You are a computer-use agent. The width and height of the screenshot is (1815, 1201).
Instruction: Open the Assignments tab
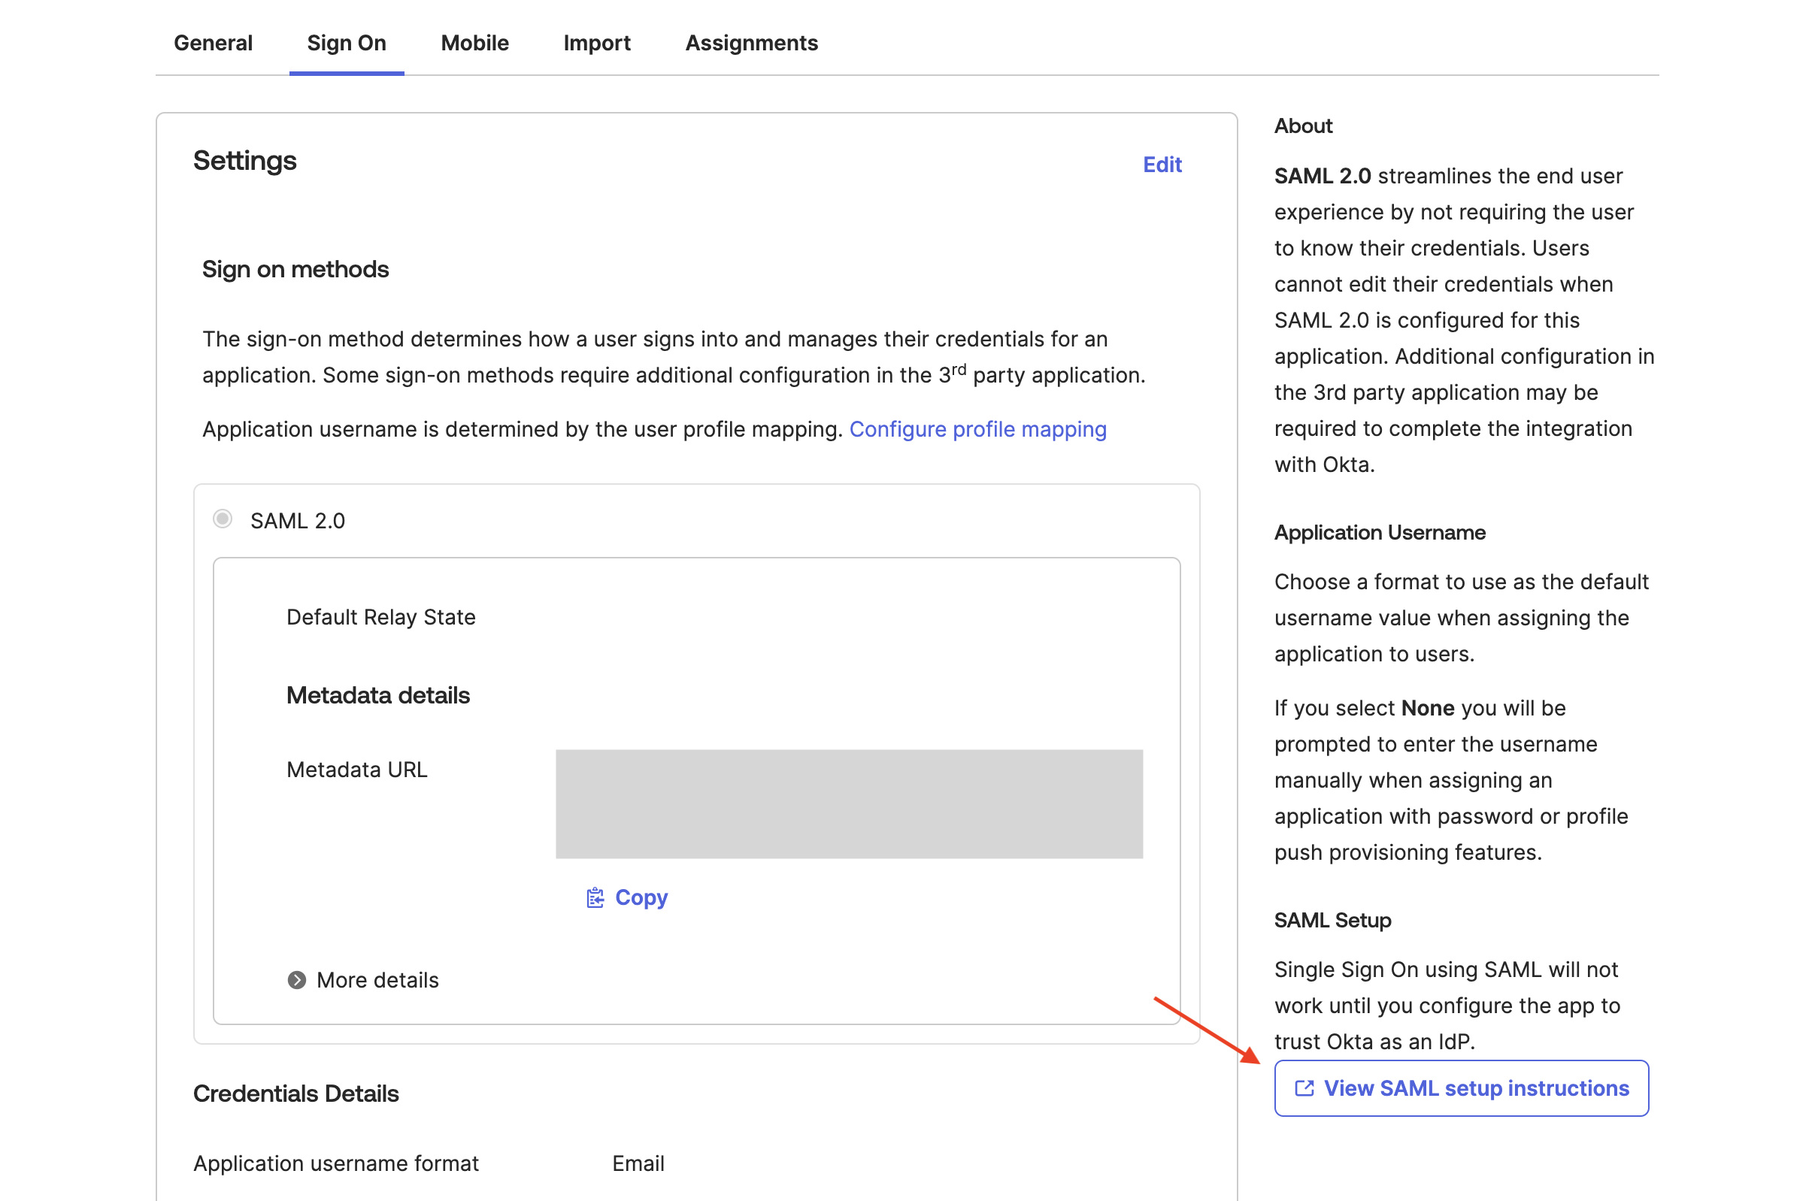click(x=751, y=43)
